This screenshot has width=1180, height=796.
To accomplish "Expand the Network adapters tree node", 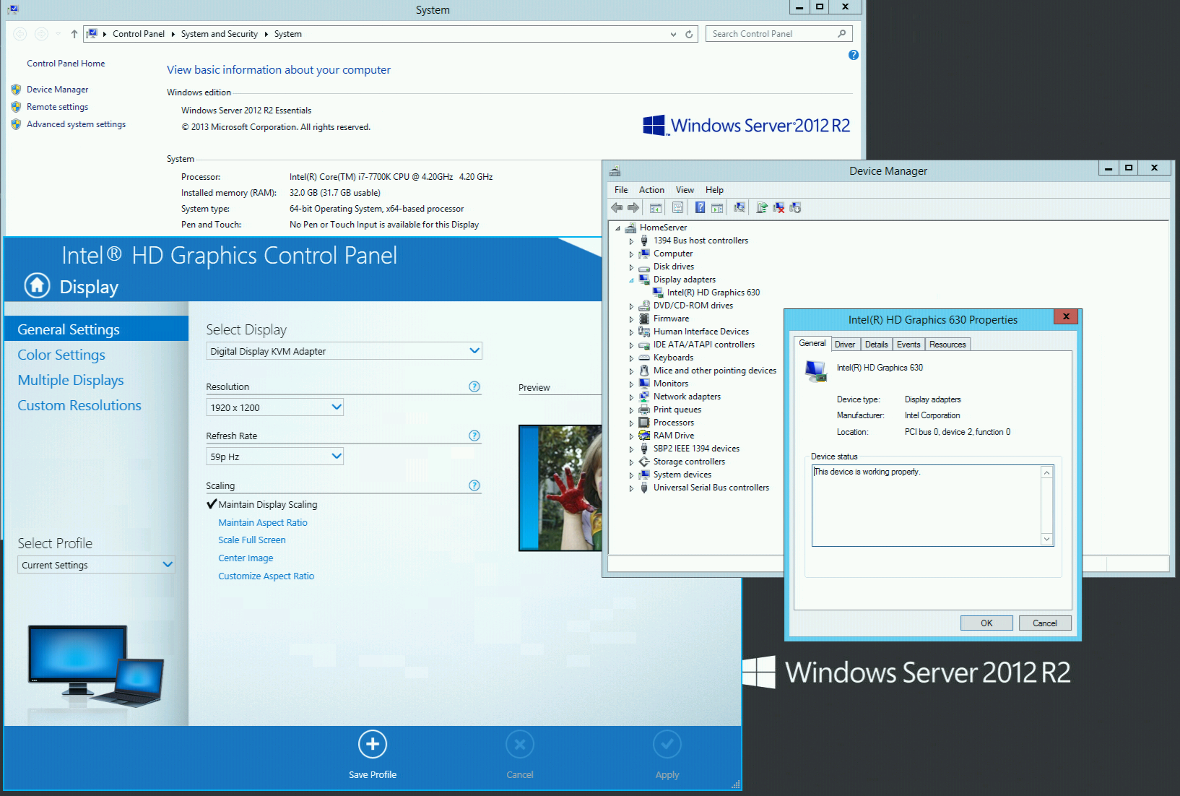I will (x=631, y=397).
